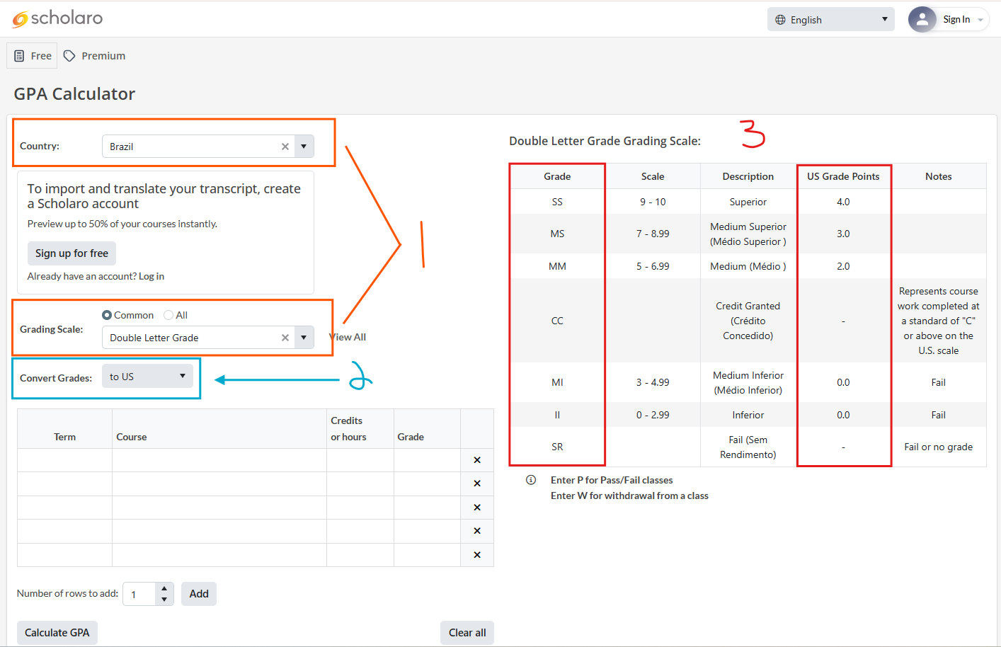Image resolution: width=1001 pixels, height=647 pixels.
Task: Expand the Grading Scale dropdown arrow
Action: click(x=304, y=338)
